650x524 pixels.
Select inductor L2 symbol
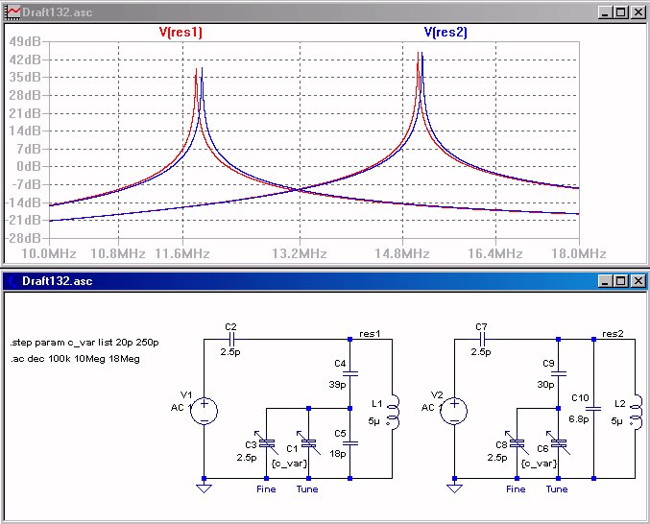(636, 412)
